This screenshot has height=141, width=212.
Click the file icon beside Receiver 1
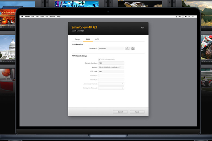click(x=132, y=48)
